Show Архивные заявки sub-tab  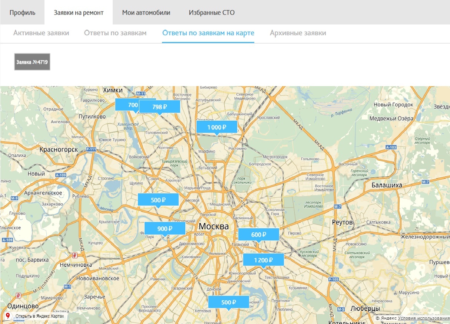[x=298, y=33]
